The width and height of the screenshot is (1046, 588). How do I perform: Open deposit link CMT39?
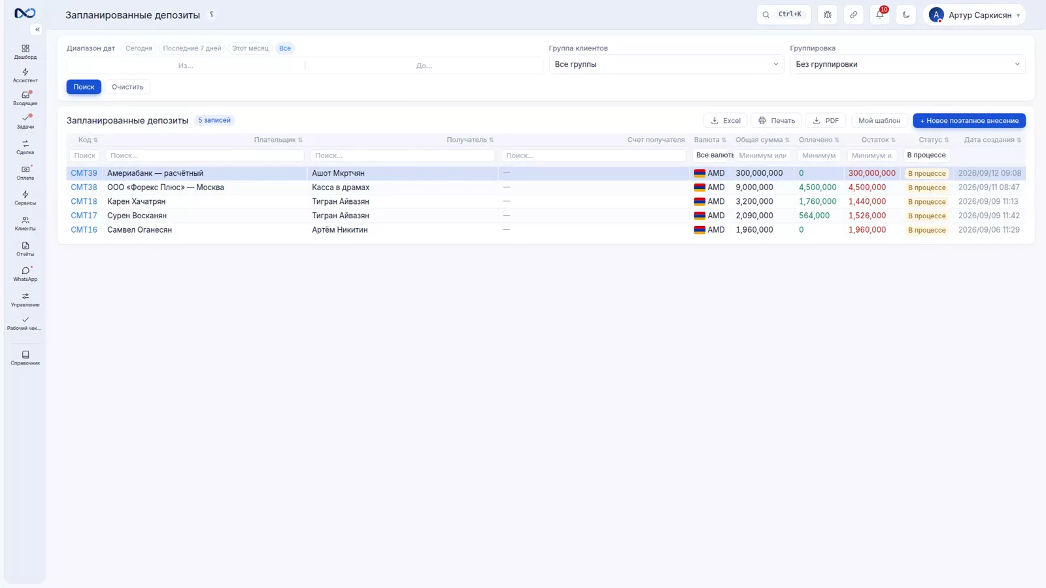click(84, 173)
